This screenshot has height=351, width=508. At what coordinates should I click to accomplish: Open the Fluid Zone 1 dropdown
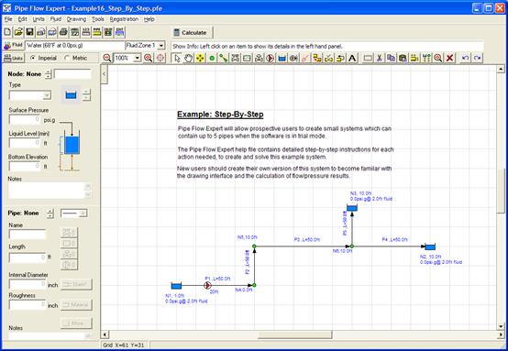[161, 45]
